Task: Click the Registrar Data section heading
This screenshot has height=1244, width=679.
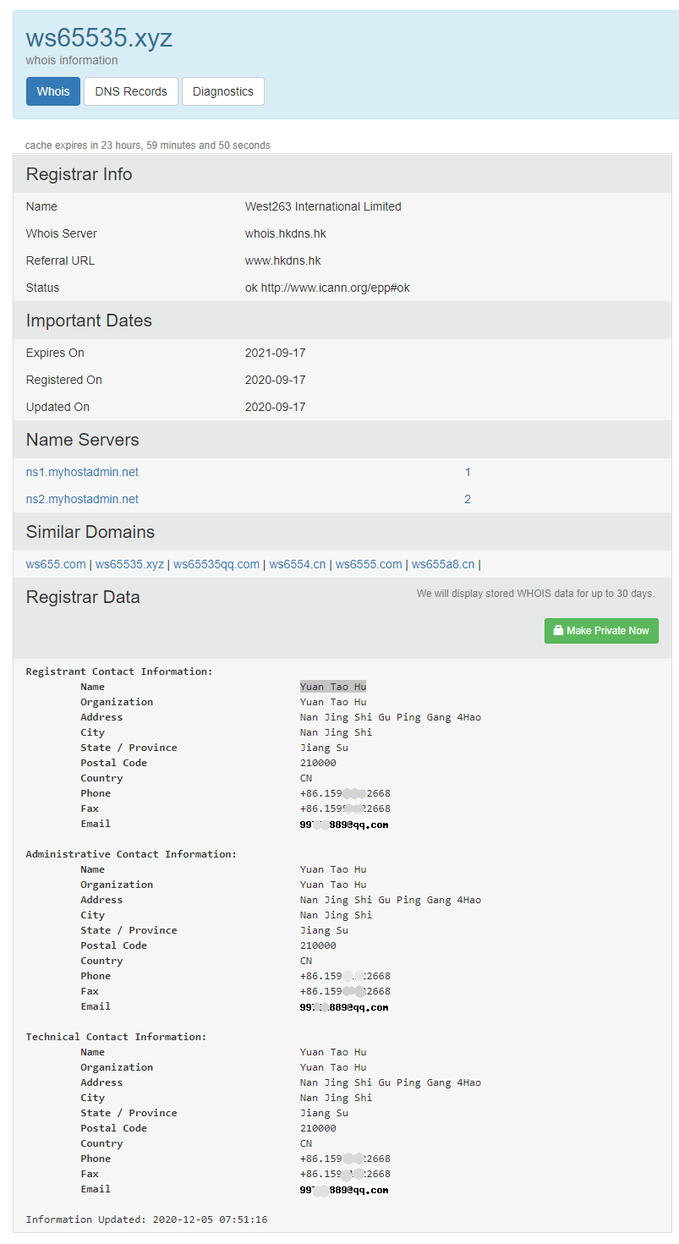Action: pyautogui.click(x=83, y=597)
